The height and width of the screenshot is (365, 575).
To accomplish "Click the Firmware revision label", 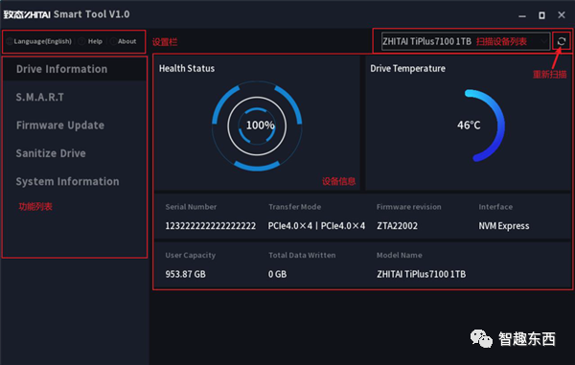I will coord(409,207).
